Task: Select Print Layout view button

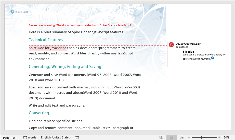Action: tap(172, 137)
